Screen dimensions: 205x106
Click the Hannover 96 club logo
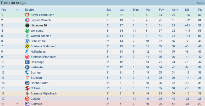[27, 25]
